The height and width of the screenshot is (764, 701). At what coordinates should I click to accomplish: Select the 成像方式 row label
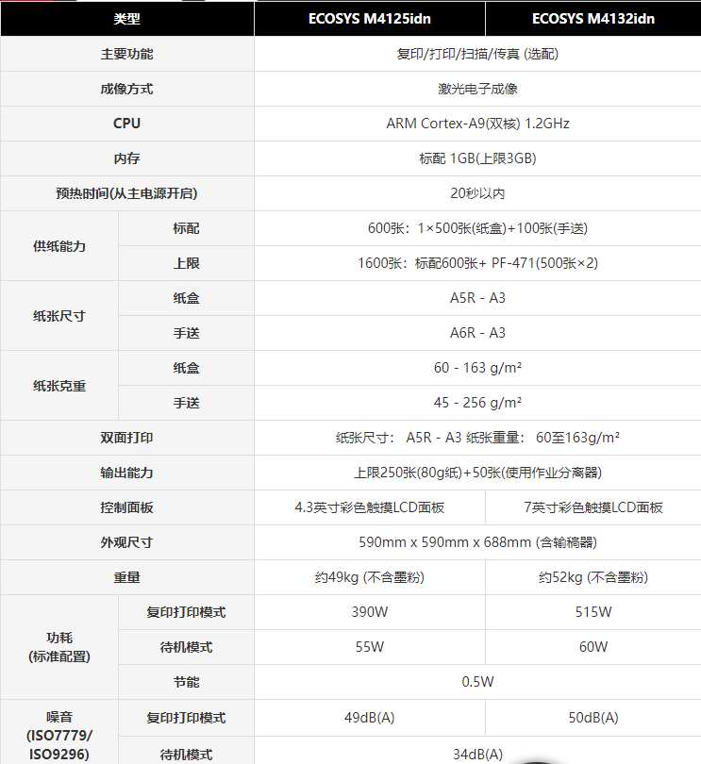(x=126, y=89)
